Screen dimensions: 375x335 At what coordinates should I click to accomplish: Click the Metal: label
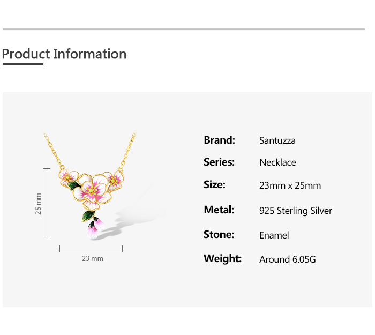click(x=219, y=210)
